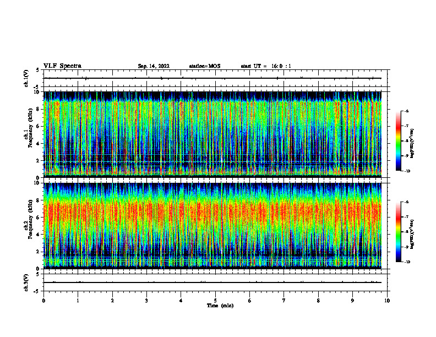Select the ch.1 colorbar "log(PSD)" unit label
The width and height of the screenshot is (436, 337).
[412, 143]
